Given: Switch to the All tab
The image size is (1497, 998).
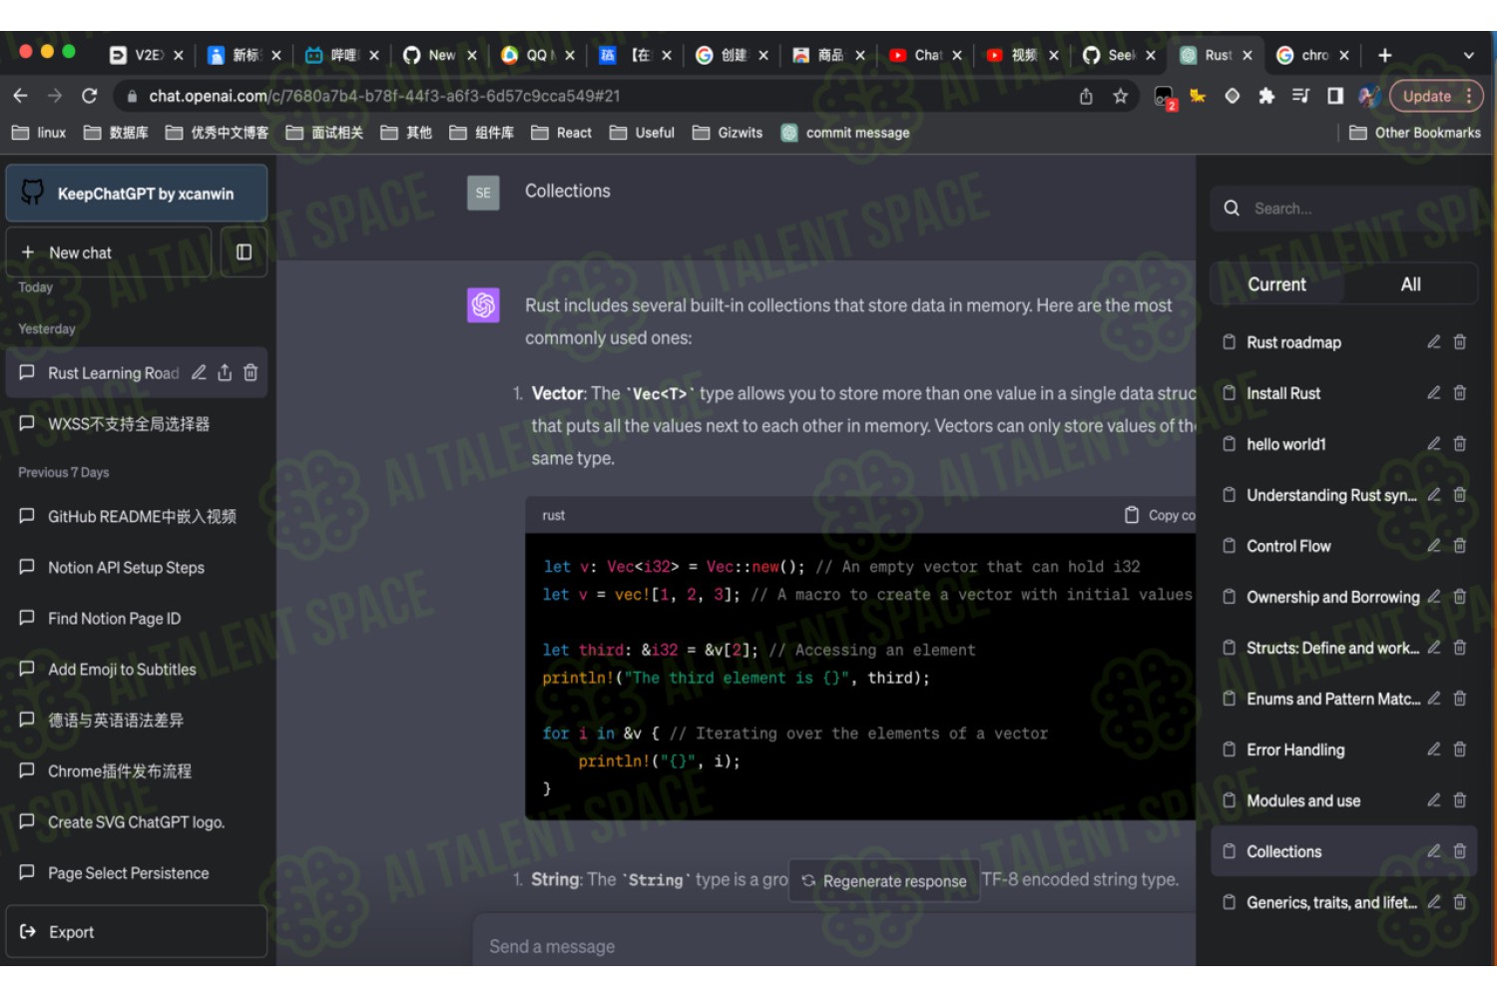Looking at the screenshot, I should point(1410,284).
